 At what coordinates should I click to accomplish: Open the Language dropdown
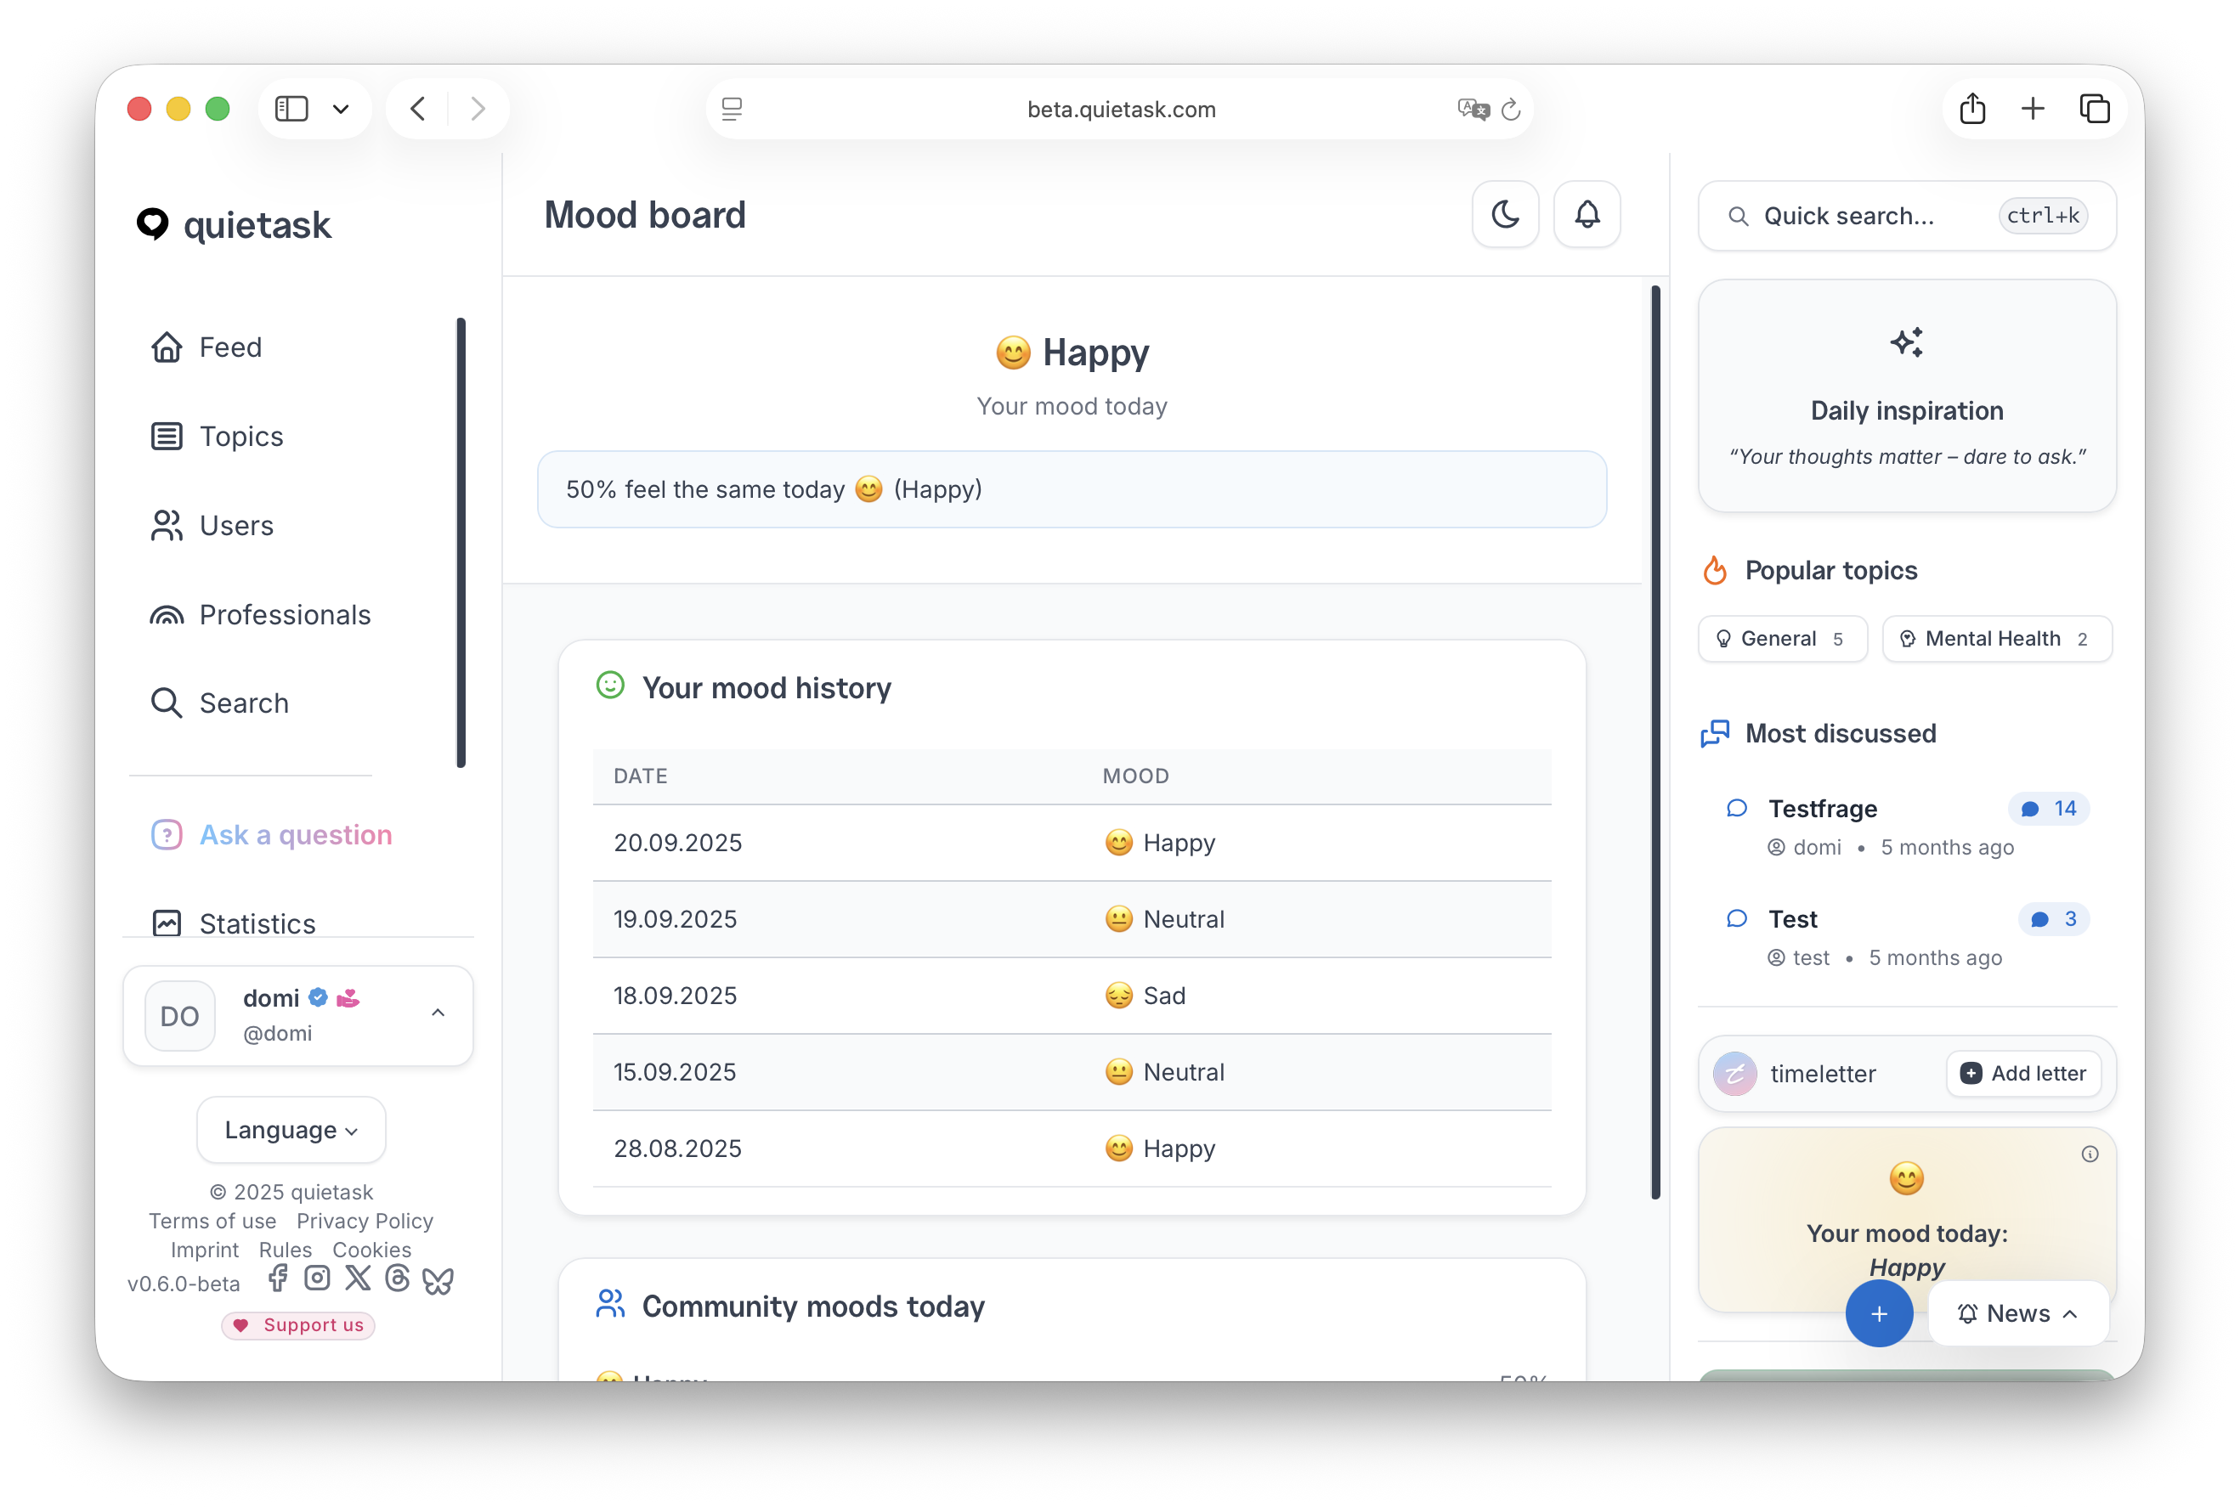(291, 1130)
